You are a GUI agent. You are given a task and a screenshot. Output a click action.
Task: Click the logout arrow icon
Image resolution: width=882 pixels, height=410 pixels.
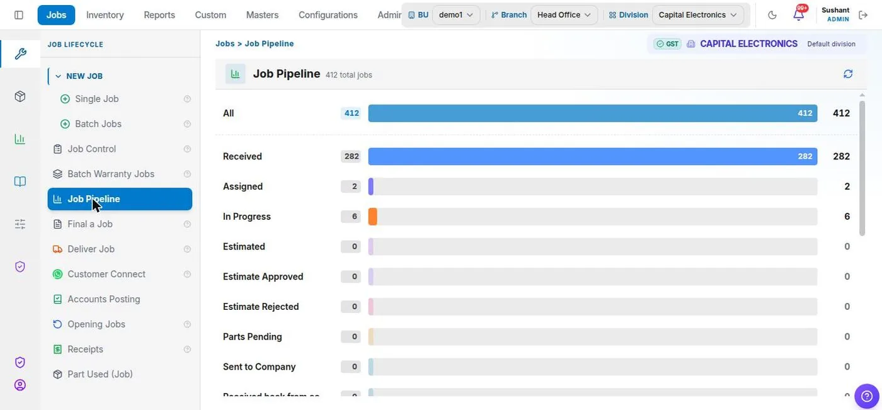coord(863,15)
